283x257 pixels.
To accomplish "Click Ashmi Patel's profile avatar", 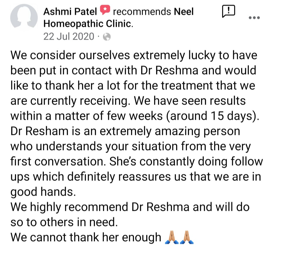I will 24,18.
